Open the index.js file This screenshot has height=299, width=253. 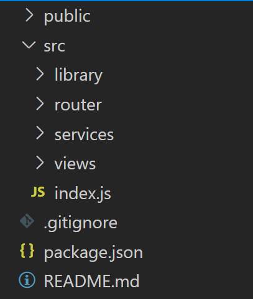(83, 194)
